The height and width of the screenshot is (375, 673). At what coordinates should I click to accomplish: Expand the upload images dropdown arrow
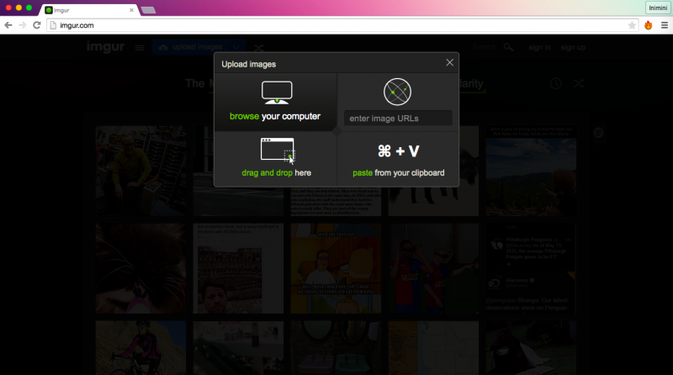tap(236, 47)
